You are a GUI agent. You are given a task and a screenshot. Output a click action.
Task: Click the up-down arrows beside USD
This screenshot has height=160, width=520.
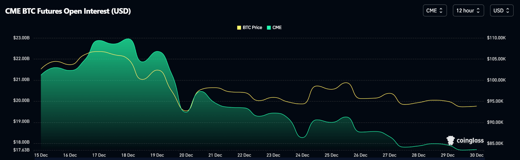pos(508,11)
